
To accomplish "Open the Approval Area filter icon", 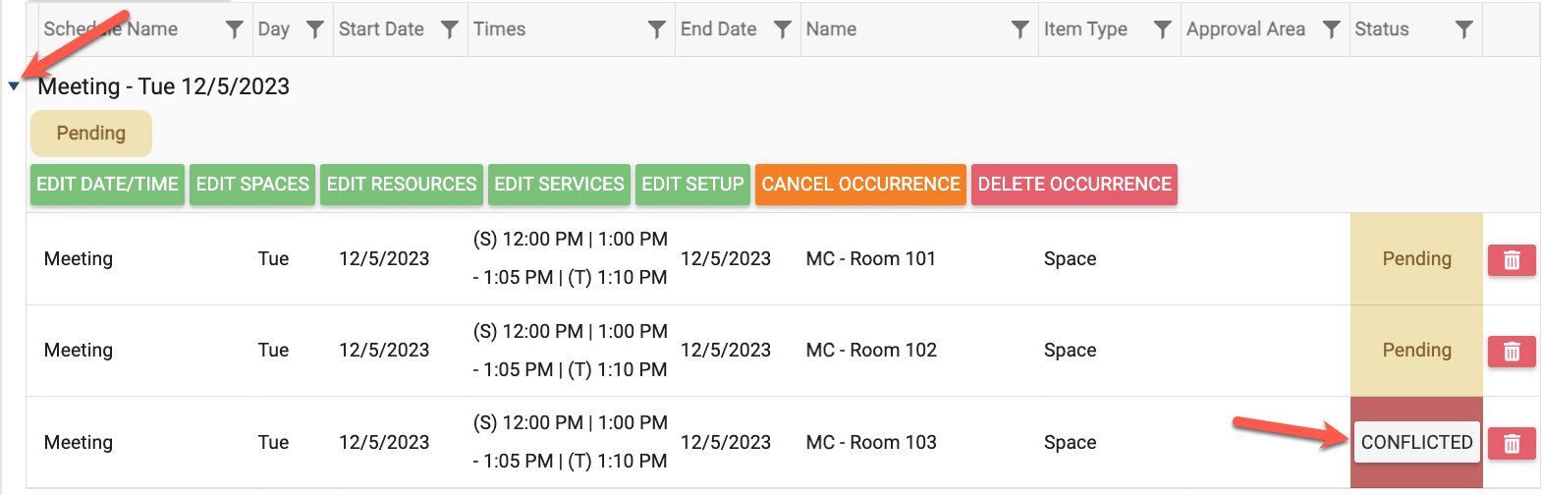I will click(1331, 29).
